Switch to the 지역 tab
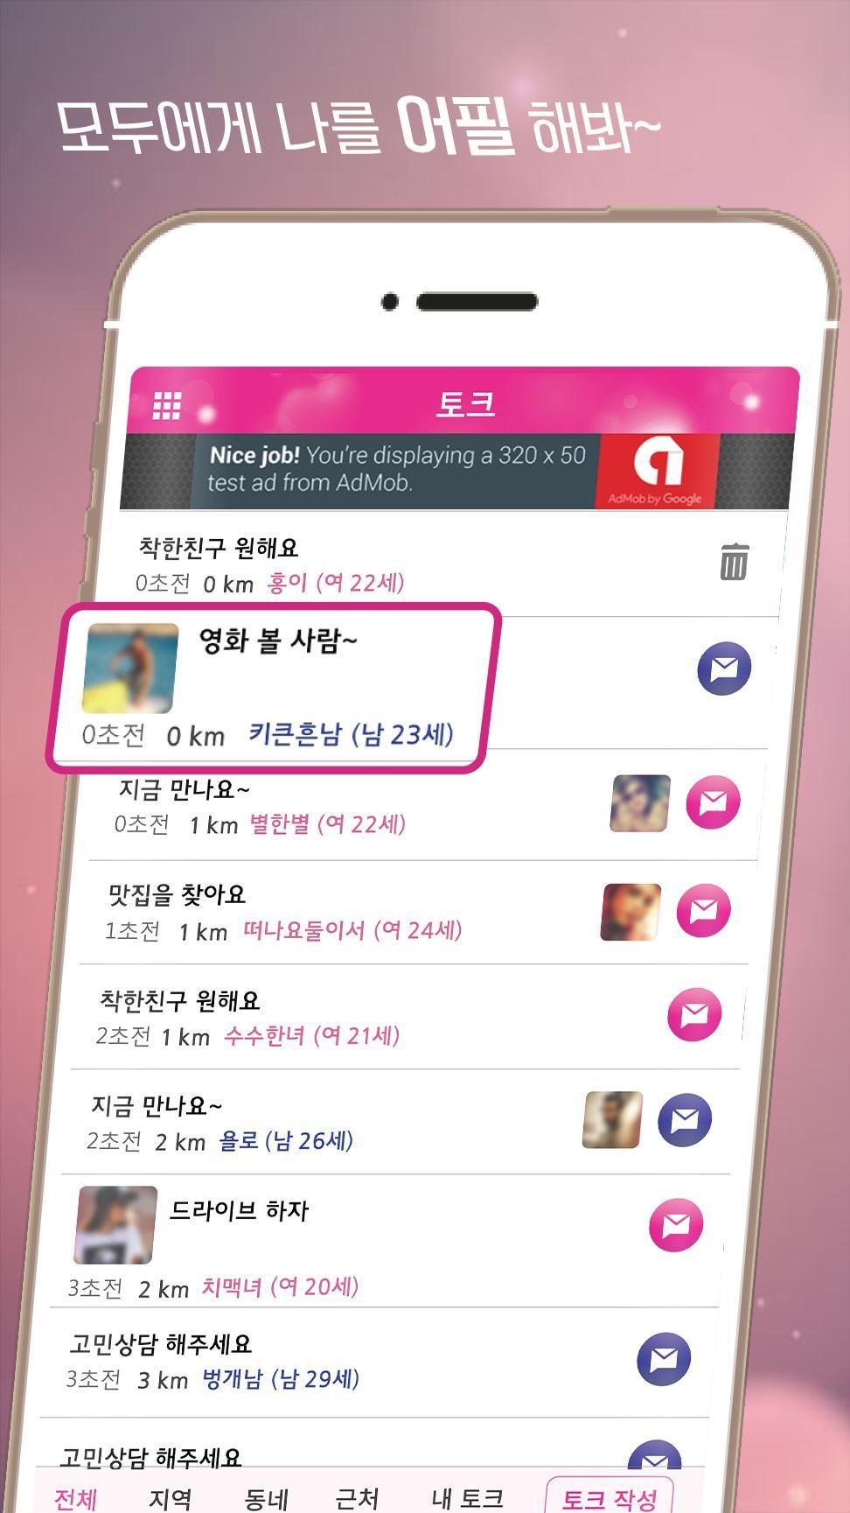850x1513 pixels. pos(170,1497)
